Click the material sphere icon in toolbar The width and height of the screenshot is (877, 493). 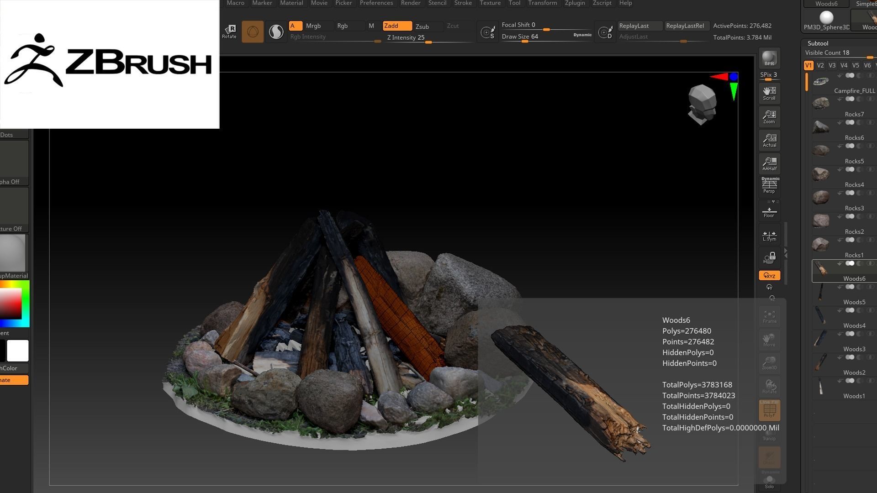click(x=276, y=31)
